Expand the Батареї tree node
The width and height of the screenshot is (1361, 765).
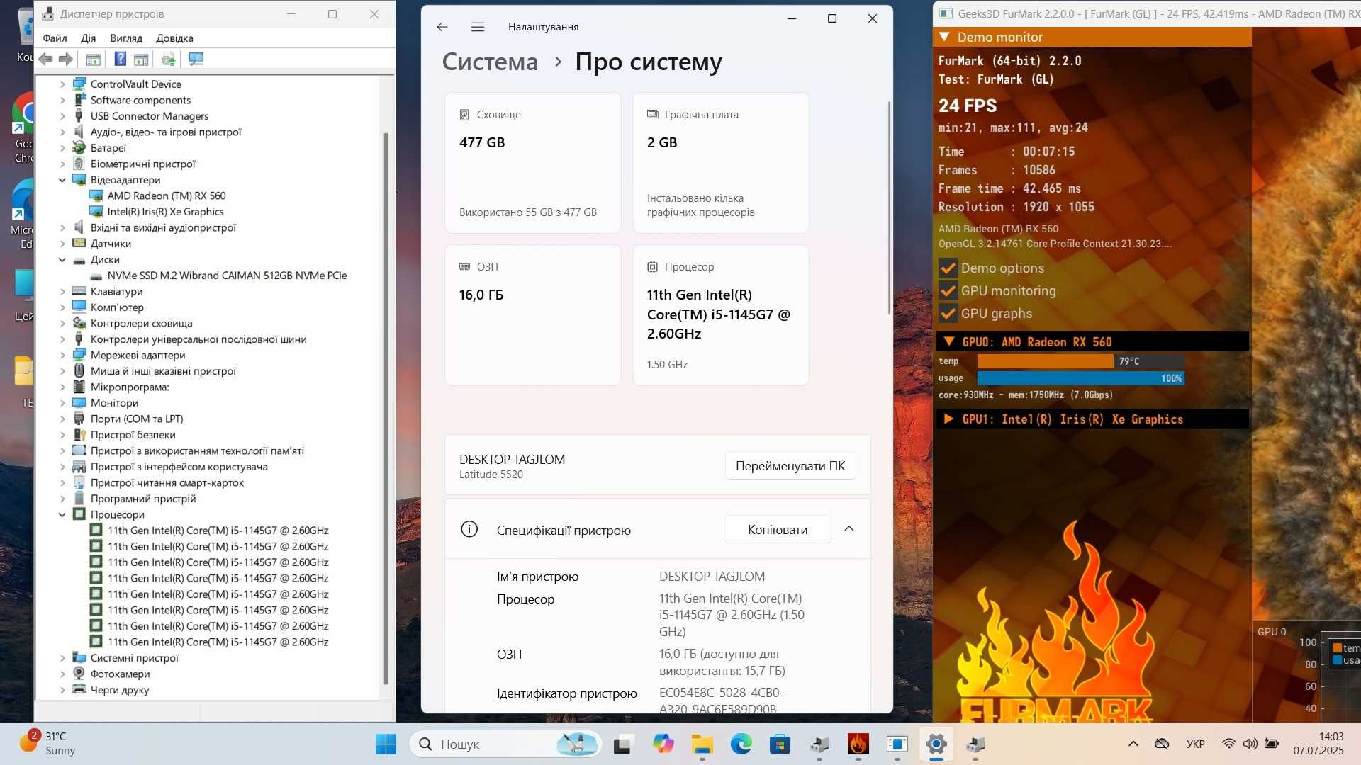[x=62, y=148]
